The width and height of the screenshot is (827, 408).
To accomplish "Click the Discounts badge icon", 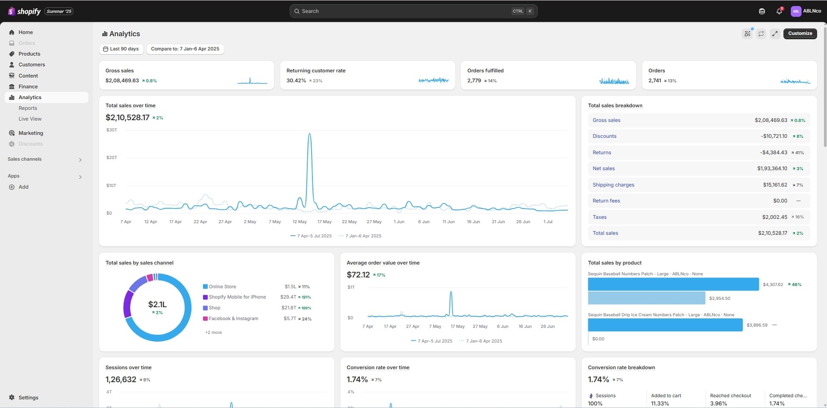I will pos(12,144).
